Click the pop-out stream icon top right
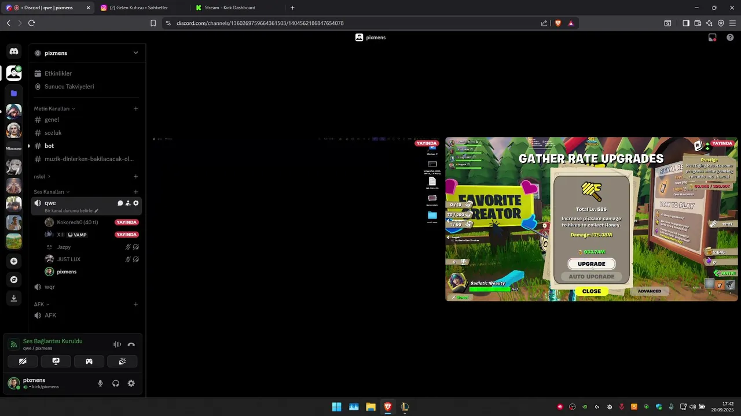The height and width of the screenshot is (416, 741). coord(713,38)
